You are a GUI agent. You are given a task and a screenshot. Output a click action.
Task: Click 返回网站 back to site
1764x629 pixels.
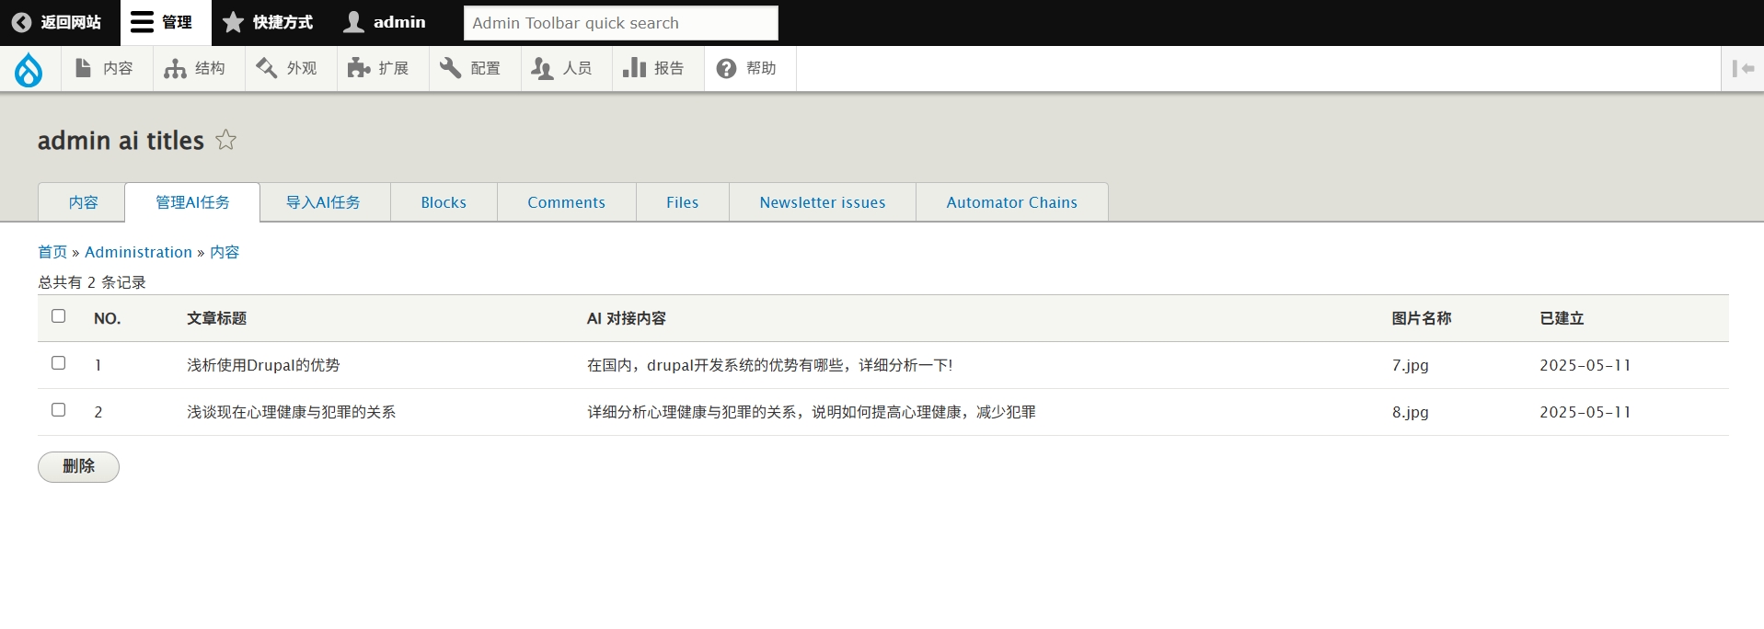tap(58, 22)
